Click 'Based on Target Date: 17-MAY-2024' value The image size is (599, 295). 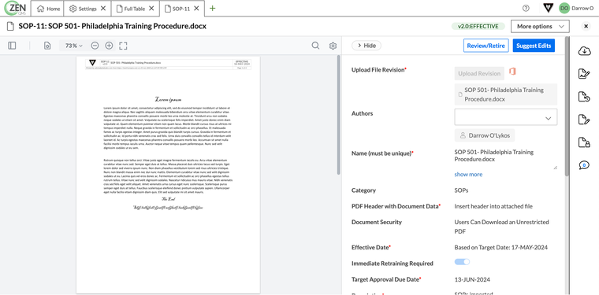(501, 247)
